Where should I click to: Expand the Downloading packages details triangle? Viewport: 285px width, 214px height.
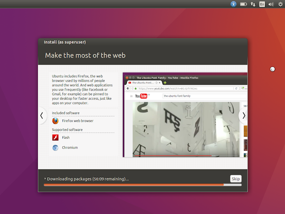pyautogui.click(x=45, y=179)
